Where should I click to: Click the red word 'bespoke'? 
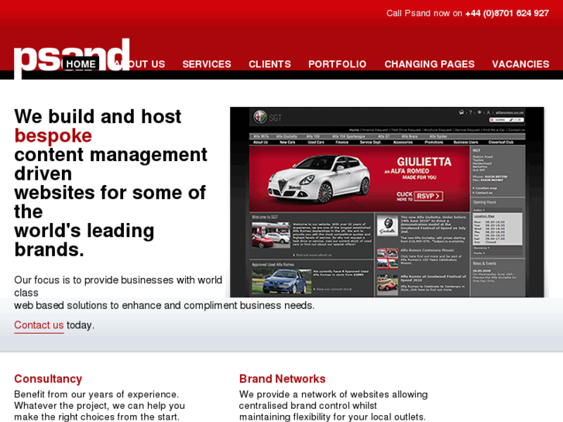point(53,136)
